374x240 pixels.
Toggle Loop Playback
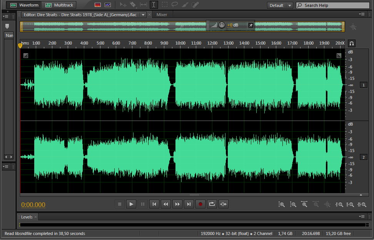(x=212, y=204)
